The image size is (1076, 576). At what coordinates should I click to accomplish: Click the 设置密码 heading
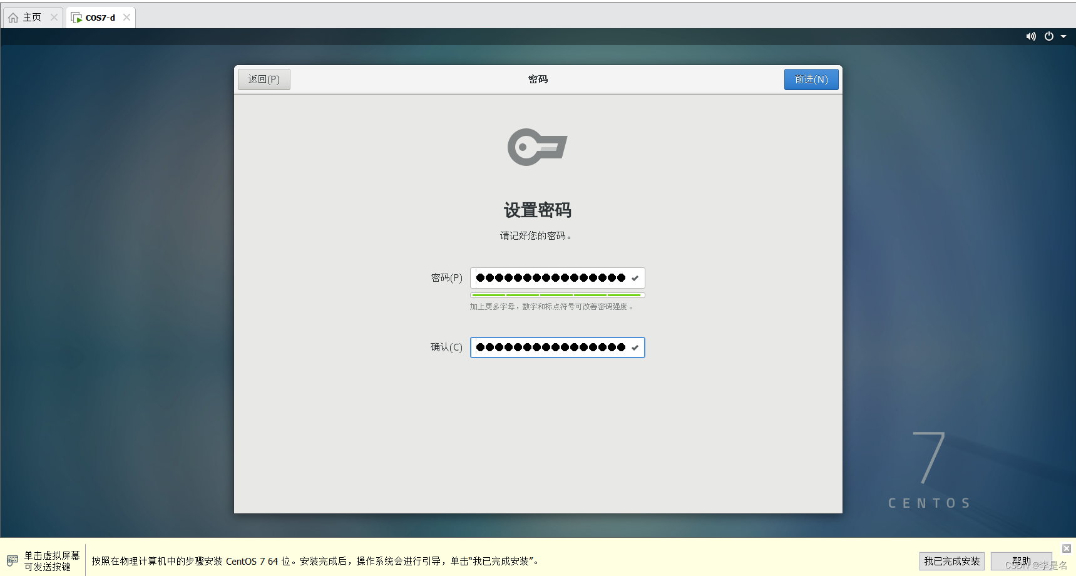[538, 210]
